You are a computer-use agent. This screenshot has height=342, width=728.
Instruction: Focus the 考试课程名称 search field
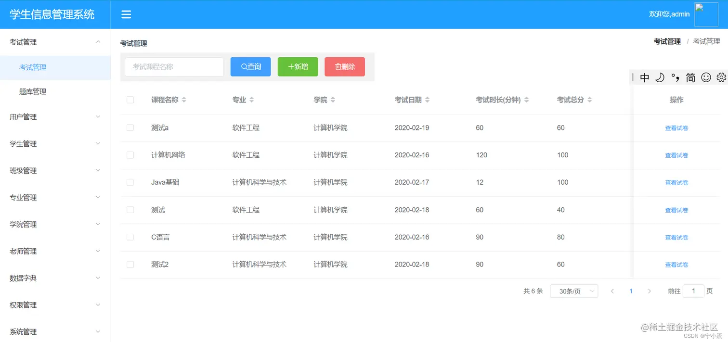coord(174,67)
